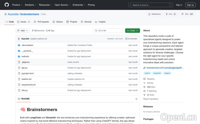This screenshot has width=200, height=124.
Task: Open the README outline list icon
Action: click(x=136, y=99)
